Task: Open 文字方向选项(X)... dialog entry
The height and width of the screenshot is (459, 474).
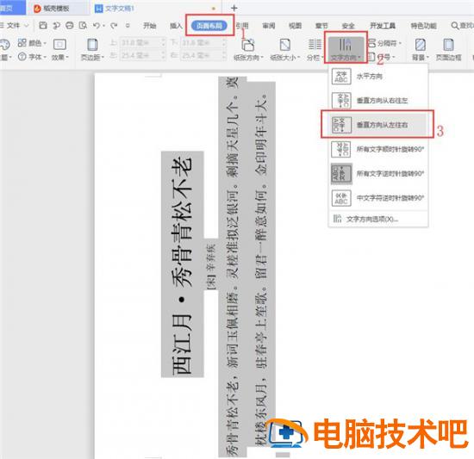Action: tap(378, 219)
